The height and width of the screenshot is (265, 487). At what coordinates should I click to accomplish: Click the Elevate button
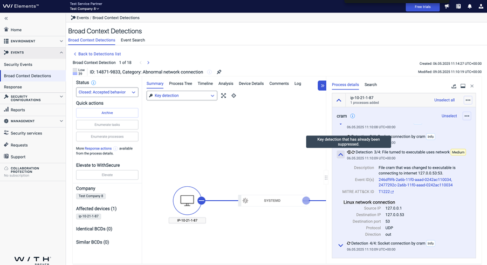107,175
